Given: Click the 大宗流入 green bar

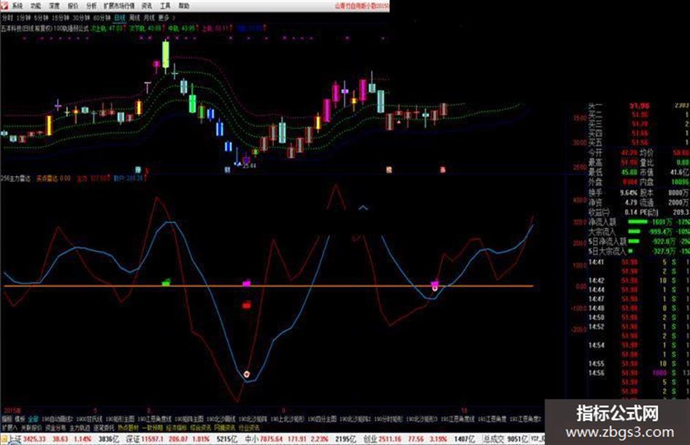Looking at the screenshot, I should click(x=634, y=232).
